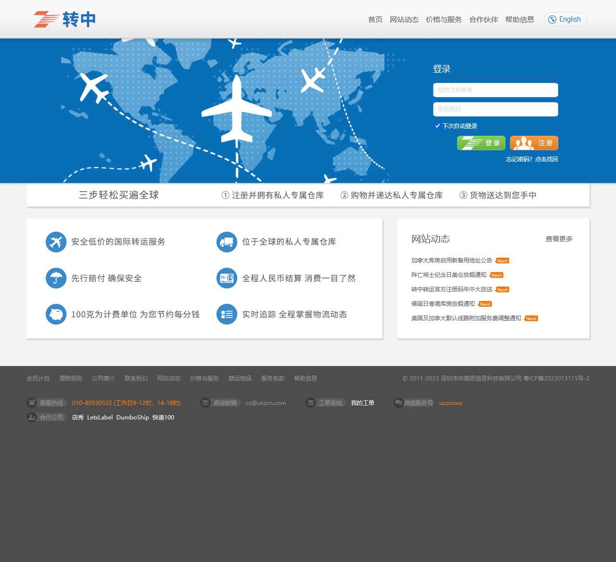
Task: Click the 实时追踪 全程掌握物流动态 text
Action: tap(295, 314)
